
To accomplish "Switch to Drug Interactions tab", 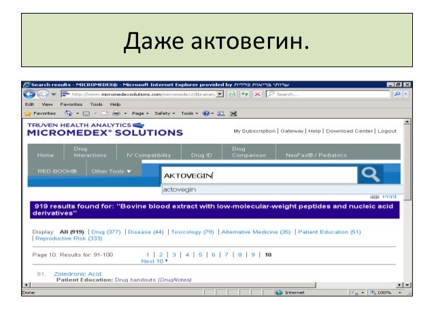I will 90,152.
